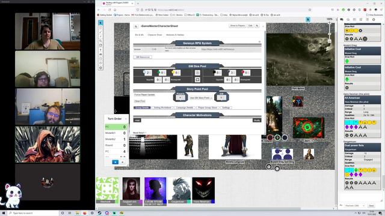The image size is (385, 216).
Task: Click the browser address bar
Action: pos(224,10)
